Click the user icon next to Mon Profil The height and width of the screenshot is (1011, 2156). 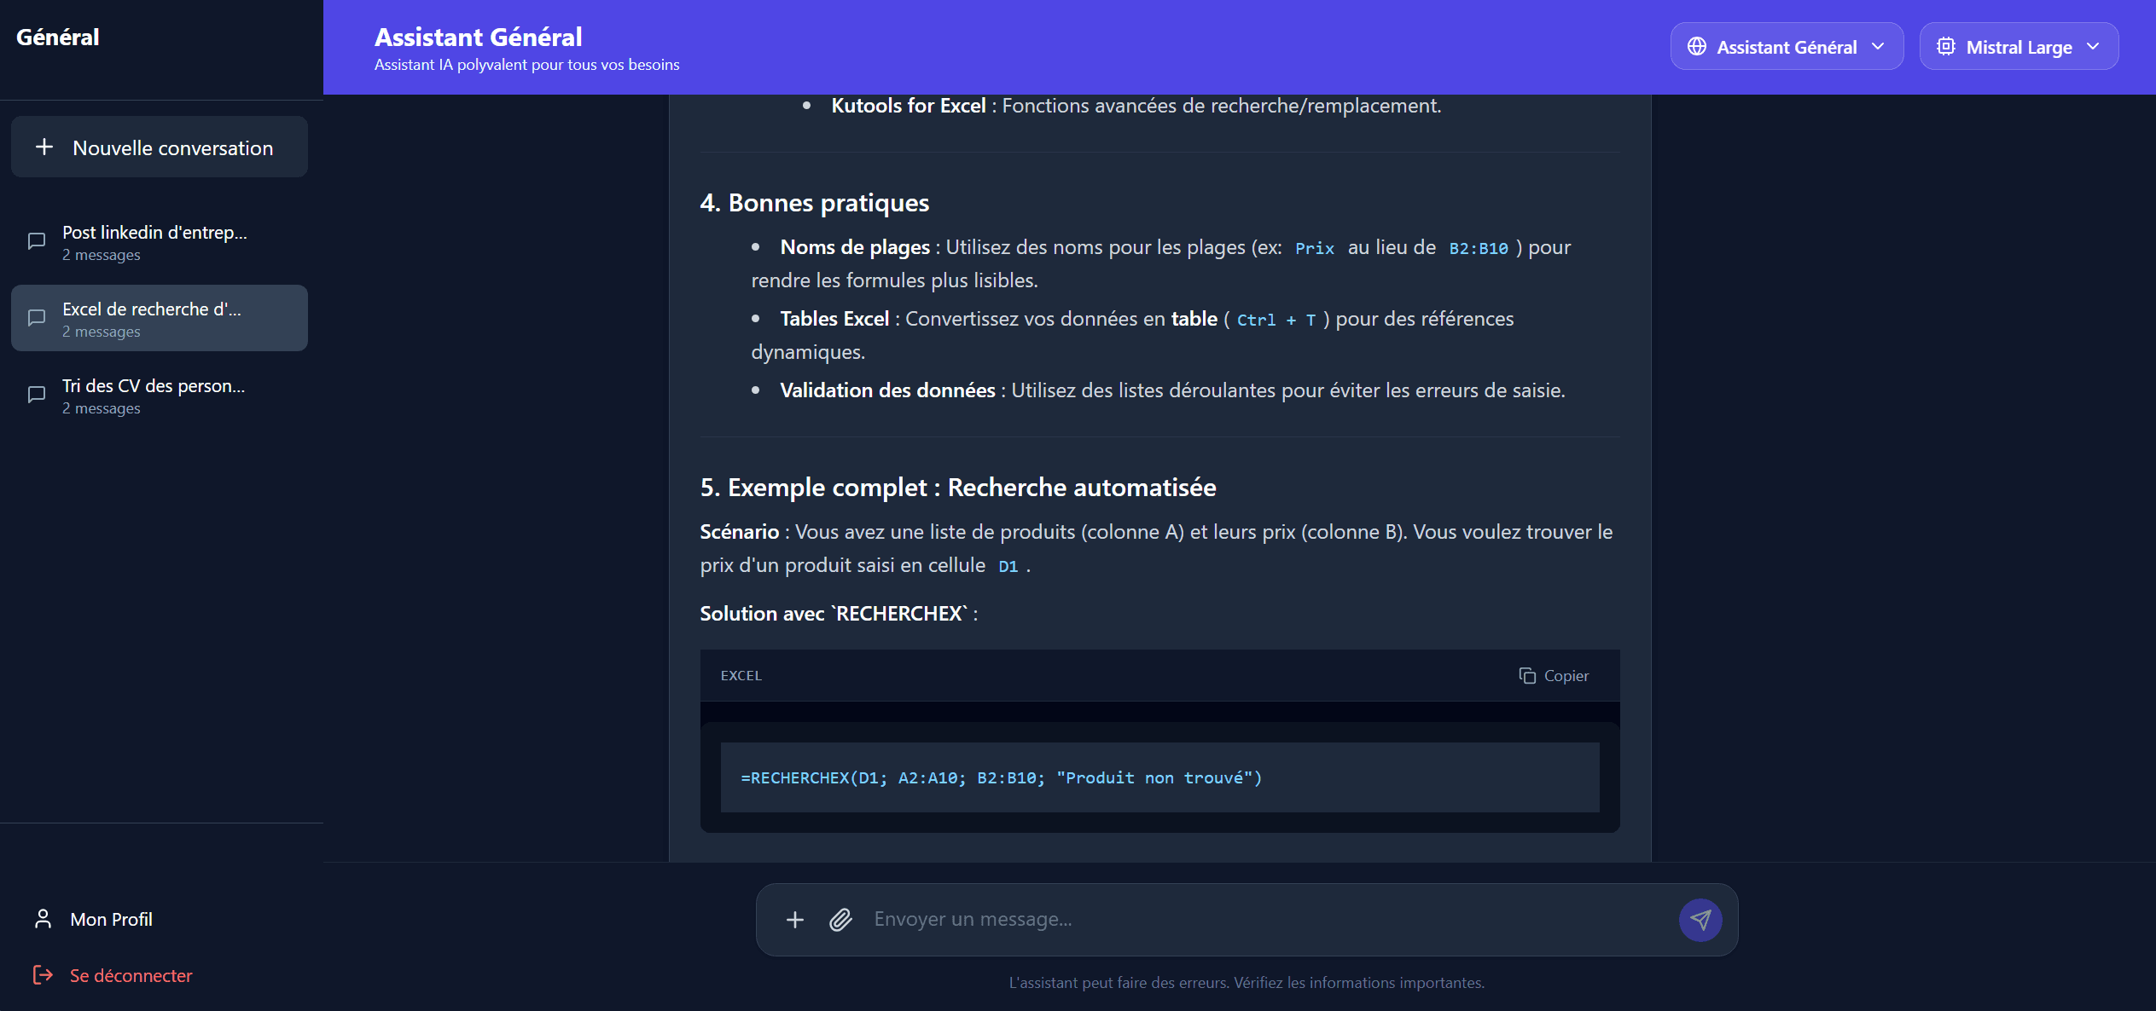point(43,919)
